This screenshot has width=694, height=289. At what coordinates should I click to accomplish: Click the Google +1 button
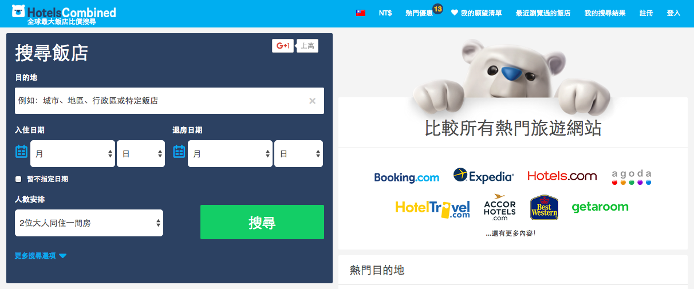(283, 46)
